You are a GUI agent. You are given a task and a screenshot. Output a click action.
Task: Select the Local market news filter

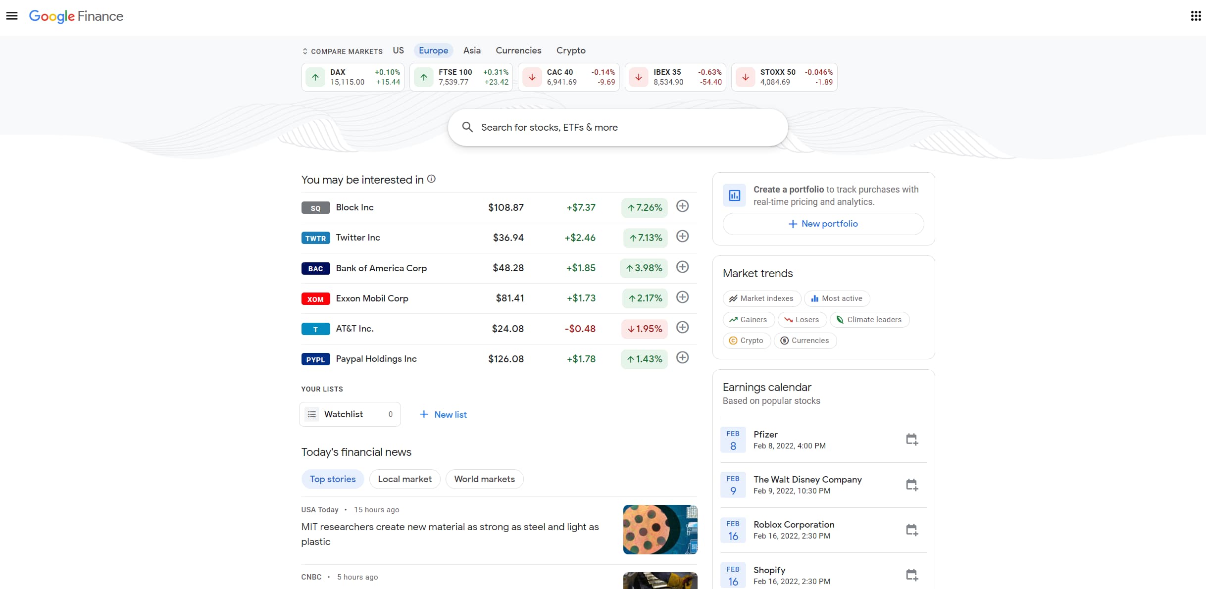404,479
